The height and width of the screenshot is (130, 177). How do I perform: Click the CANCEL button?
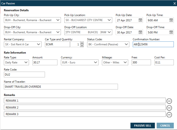[x=165, y=126]
